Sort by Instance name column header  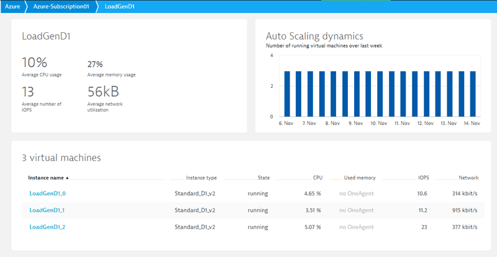(x=46, y=178)
